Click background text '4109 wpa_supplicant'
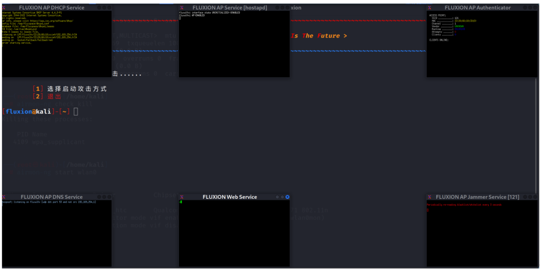The height and width of the screenshot is (269, 540). coord(49,141)
